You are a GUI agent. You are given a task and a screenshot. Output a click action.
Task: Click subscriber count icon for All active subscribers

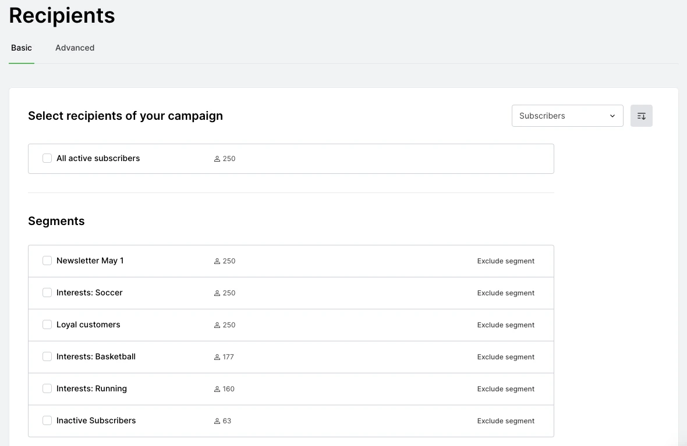[x=217, y=159]
